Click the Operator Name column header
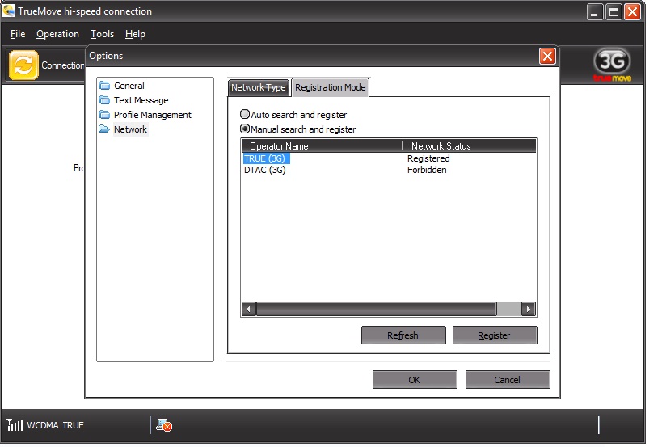 322,145
